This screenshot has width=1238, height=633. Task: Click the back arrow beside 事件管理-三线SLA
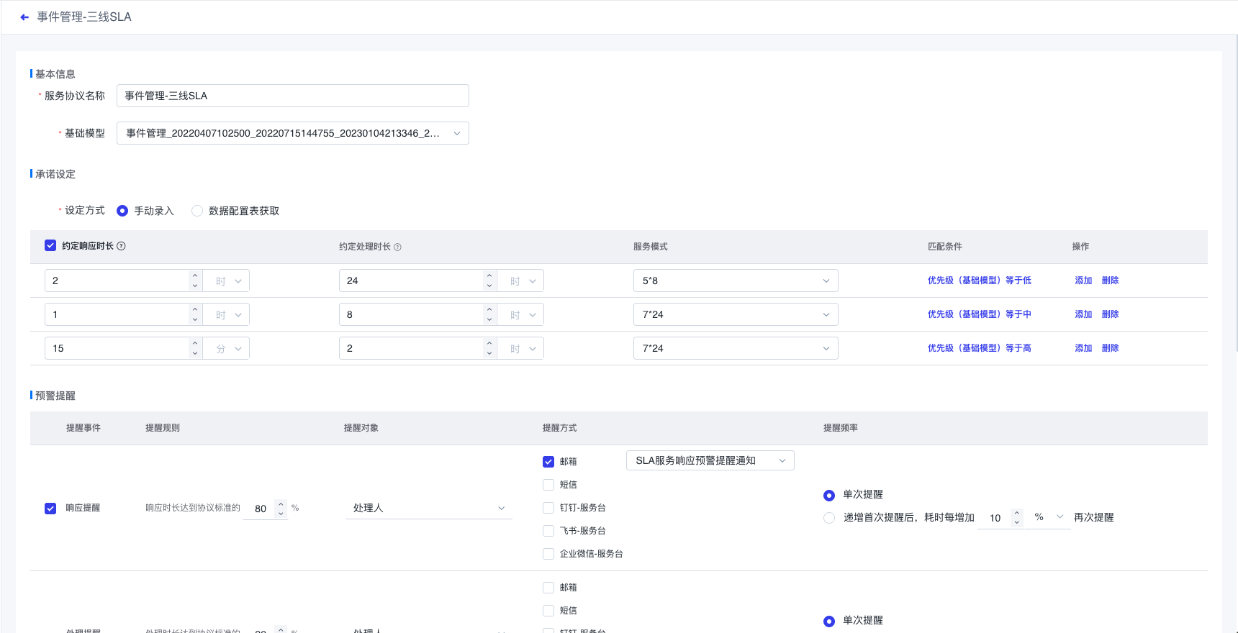coord(24,17)
